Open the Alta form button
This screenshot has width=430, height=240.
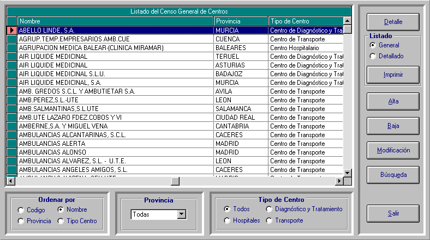click(x=393, y=101)
